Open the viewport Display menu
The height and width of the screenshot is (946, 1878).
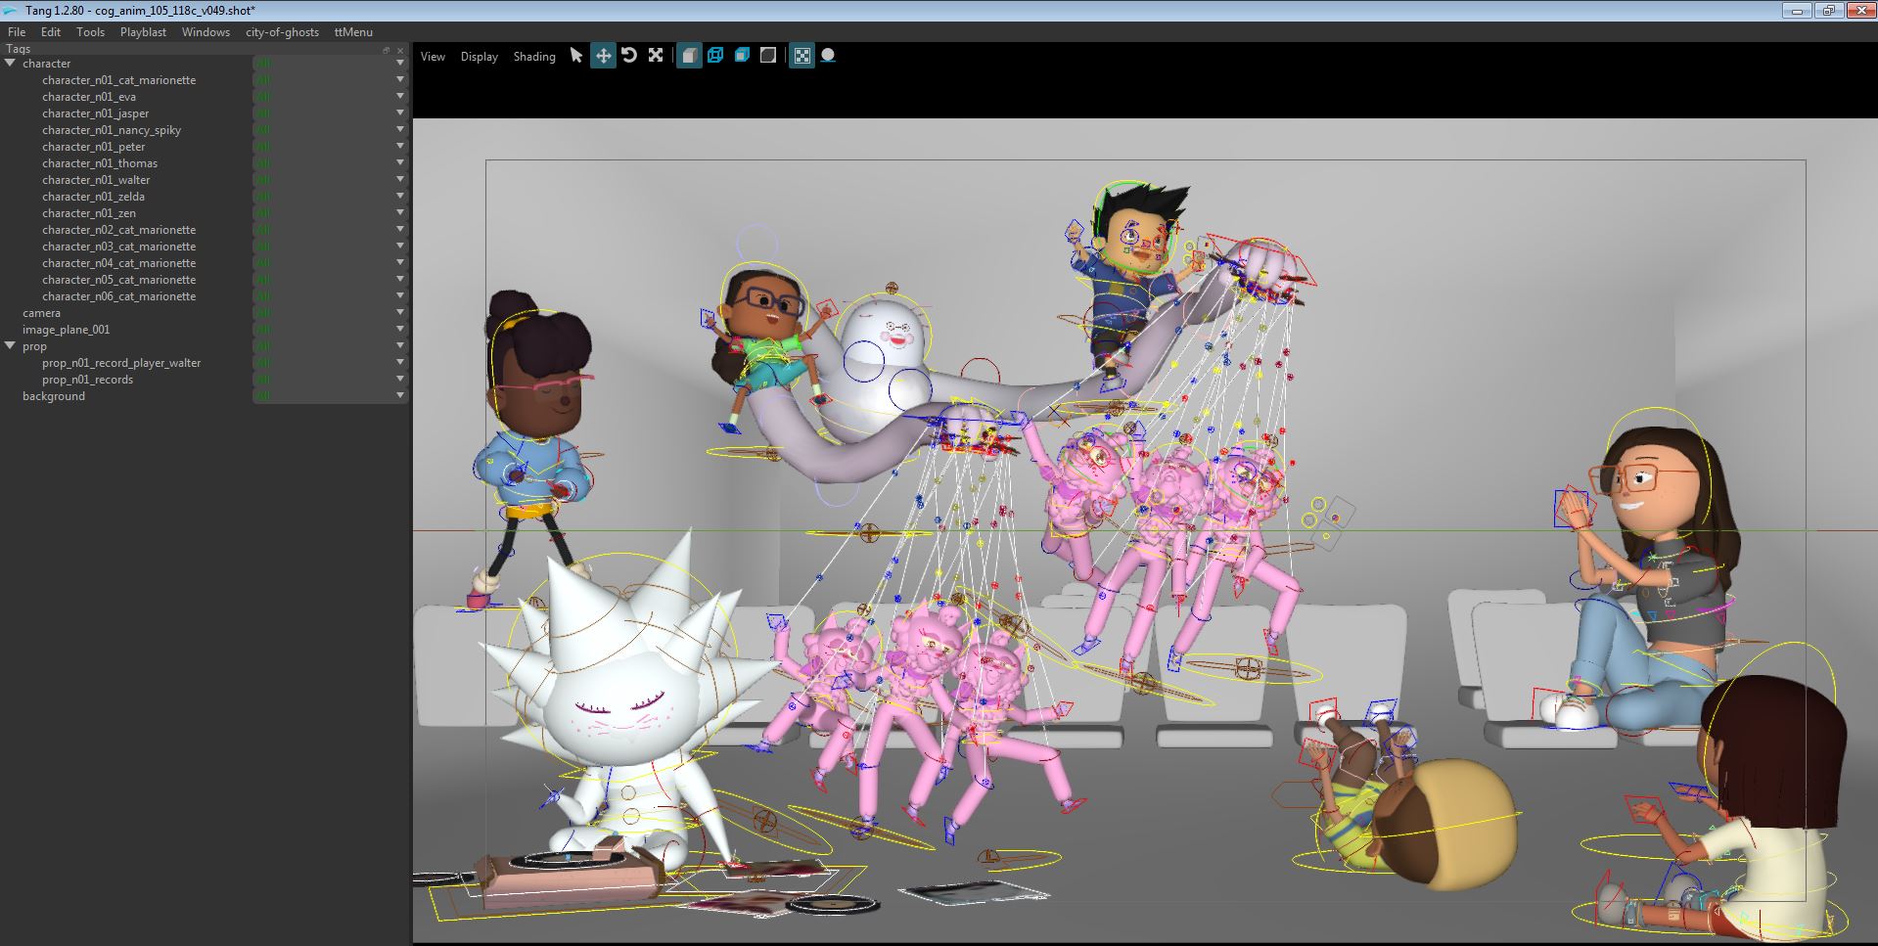[479, 57]
